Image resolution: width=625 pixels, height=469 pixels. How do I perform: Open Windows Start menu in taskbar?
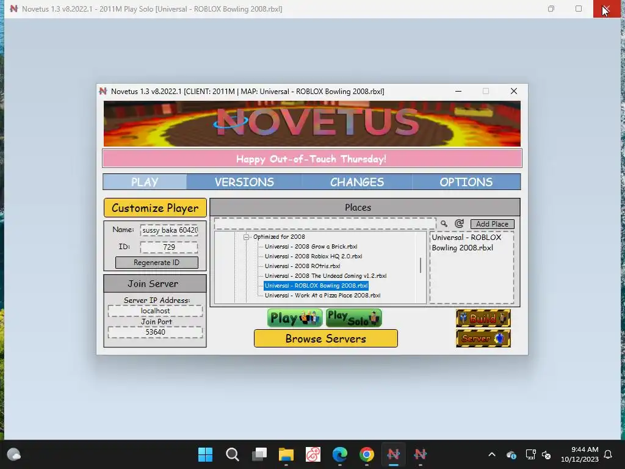205,454
